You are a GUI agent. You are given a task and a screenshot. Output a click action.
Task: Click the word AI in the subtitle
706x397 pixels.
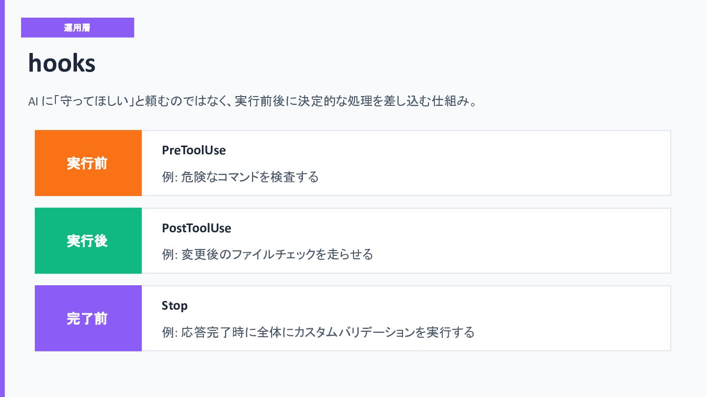click(33, 102)
